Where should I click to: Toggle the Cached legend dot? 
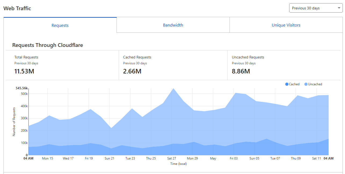click(287, 84)
